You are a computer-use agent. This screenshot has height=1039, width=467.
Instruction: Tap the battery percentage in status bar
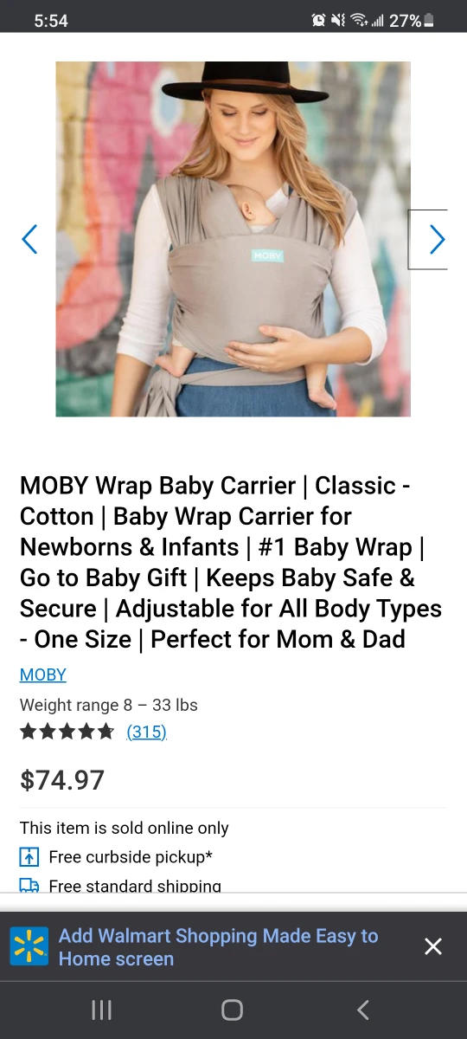coord(405,21)
